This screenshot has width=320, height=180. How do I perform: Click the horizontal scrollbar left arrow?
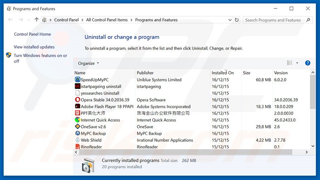[x=76, y=152]
